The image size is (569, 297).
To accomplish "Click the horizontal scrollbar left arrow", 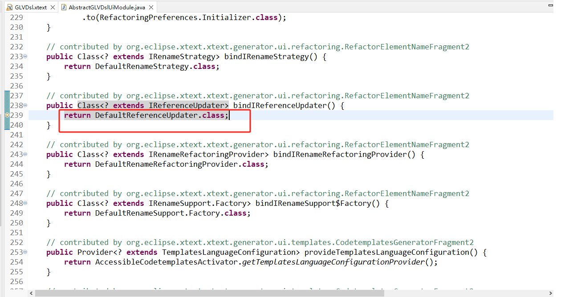I will (x=31, y=293).
